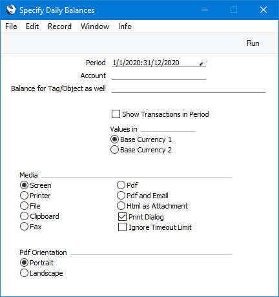Click the Balance for Tag/Object field
The height and width of the screenshot is (297, 279).
189,88
